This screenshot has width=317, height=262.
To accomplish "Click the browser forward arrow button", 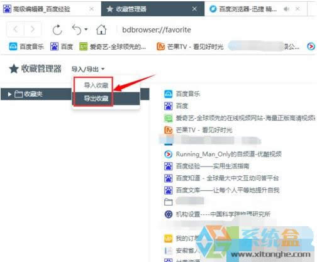I will (x=33, y=30).
